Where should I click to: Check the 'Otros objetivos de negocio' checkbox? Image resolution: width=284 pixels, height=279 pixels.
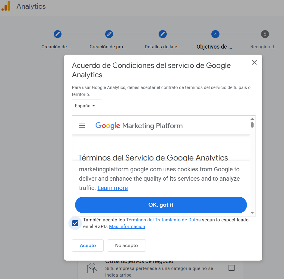232,268
